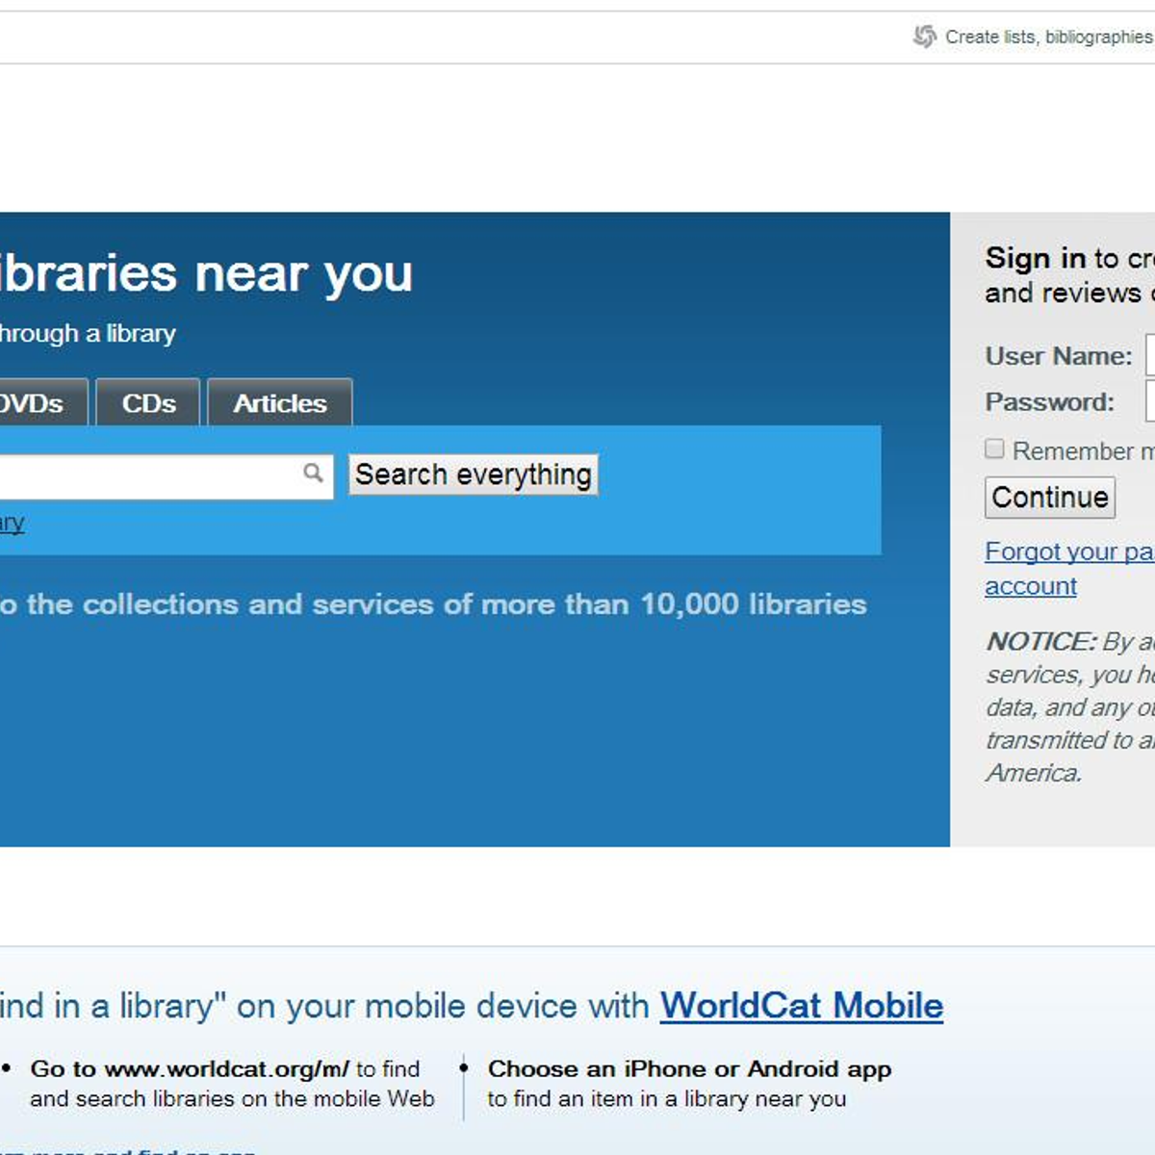Switch to the Articles tab
The width and height of the screenshot is (1155, 1155).
[x=279, y=403]
